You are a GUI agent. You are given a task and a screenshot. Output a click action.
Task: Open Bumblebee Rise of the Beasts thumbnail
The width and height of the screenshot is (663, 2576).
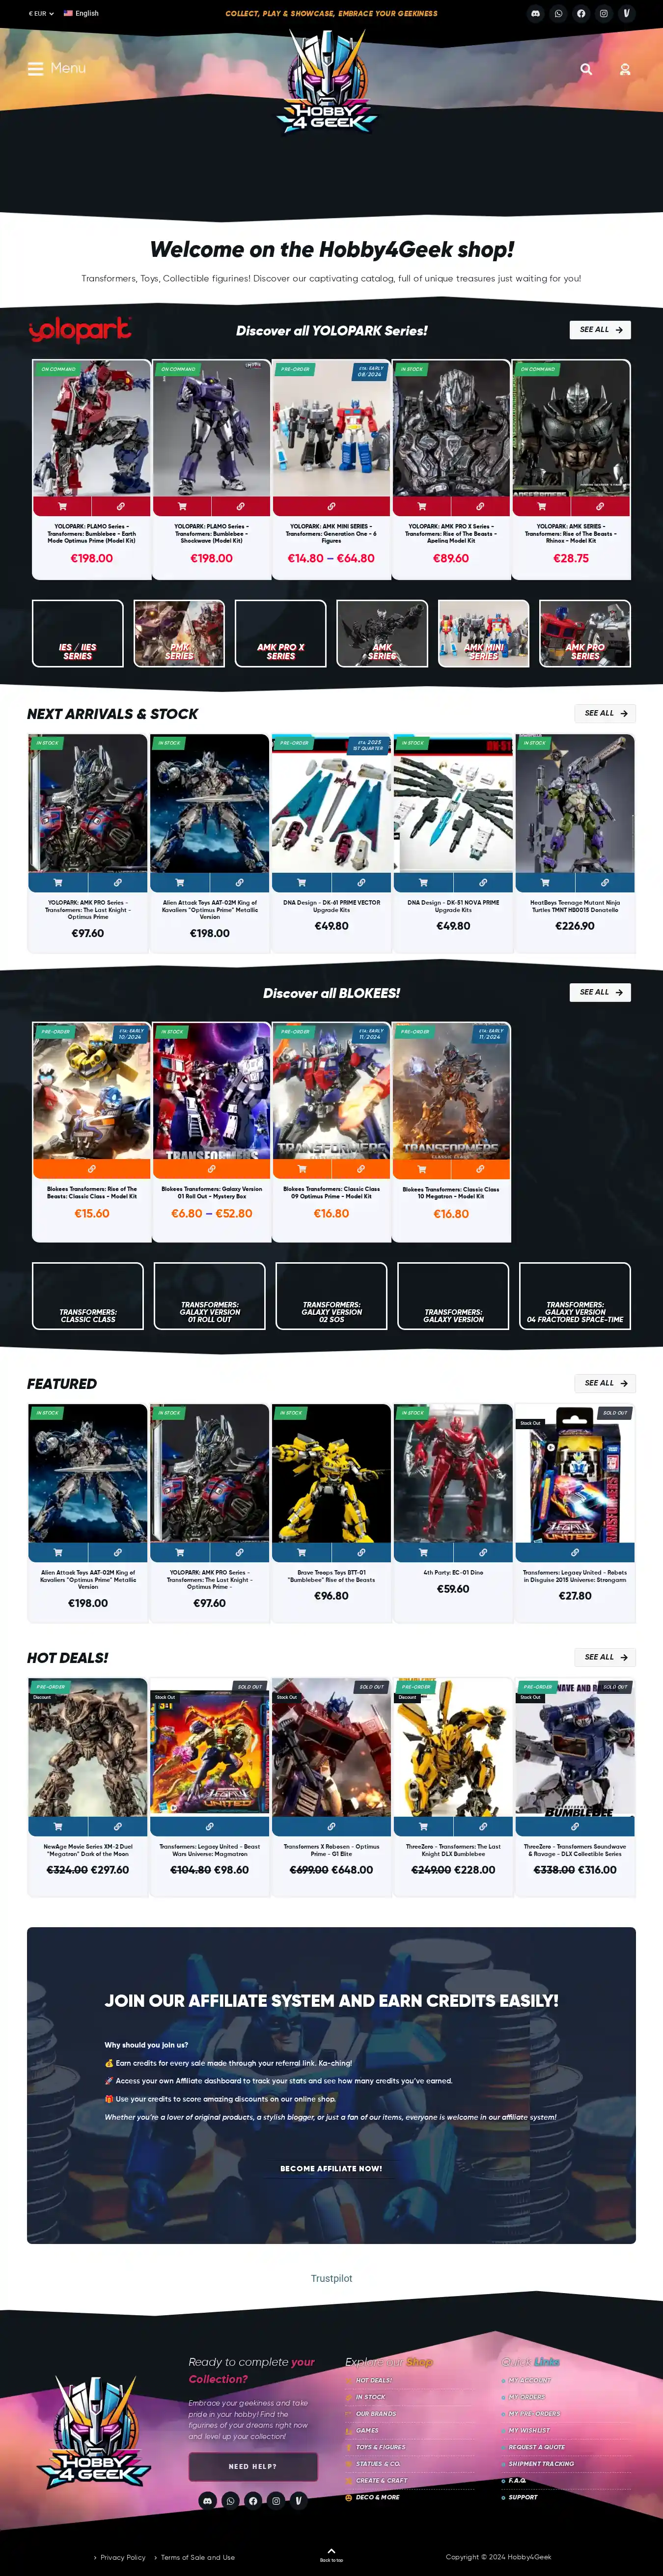coord(331,1473)
